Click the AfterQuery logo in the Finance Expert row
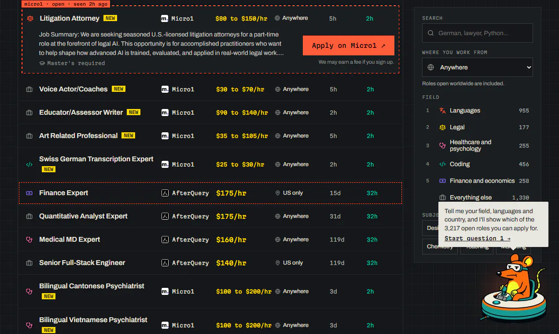This screenshot has width=559, height=334. [x=165, y=193]
